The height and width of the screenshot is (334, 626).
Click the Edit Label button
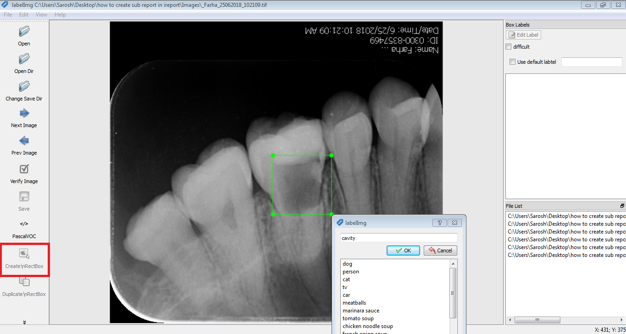(x=523, y=34)
